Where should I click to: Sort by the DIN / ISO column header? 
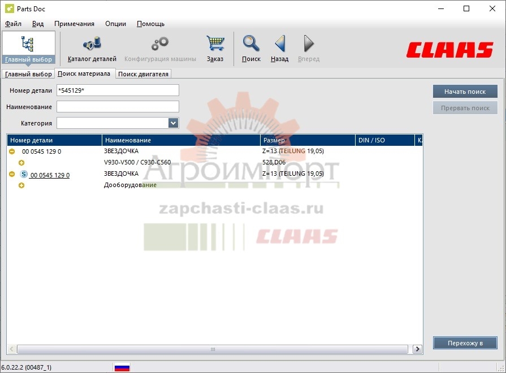coord(384,140)
